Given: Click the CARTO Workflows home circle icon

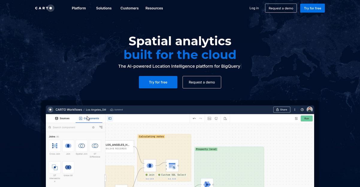Looking at the screenshot, I should coord(50,109).
